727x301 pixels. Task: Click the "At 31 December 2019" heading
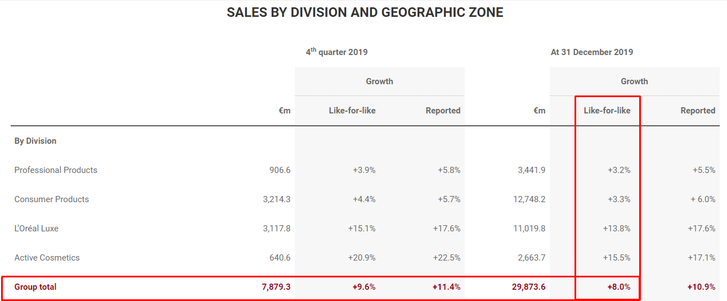(x=591, y=52)
